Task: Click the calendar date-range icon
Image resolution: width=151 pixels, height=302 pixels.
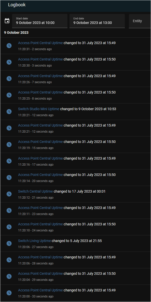Action: coord(7,21)
